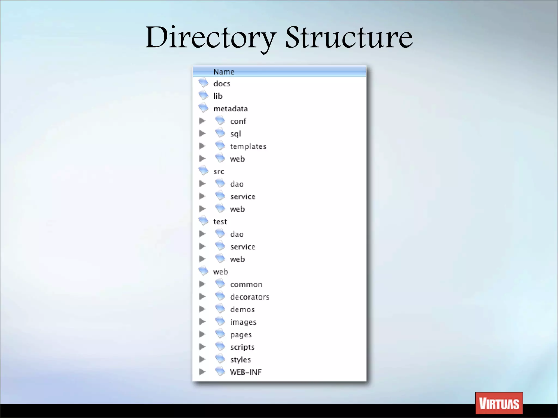Select the top-level web folder label
The height and width of the screenshot is (418, 558).
(220, 272)
